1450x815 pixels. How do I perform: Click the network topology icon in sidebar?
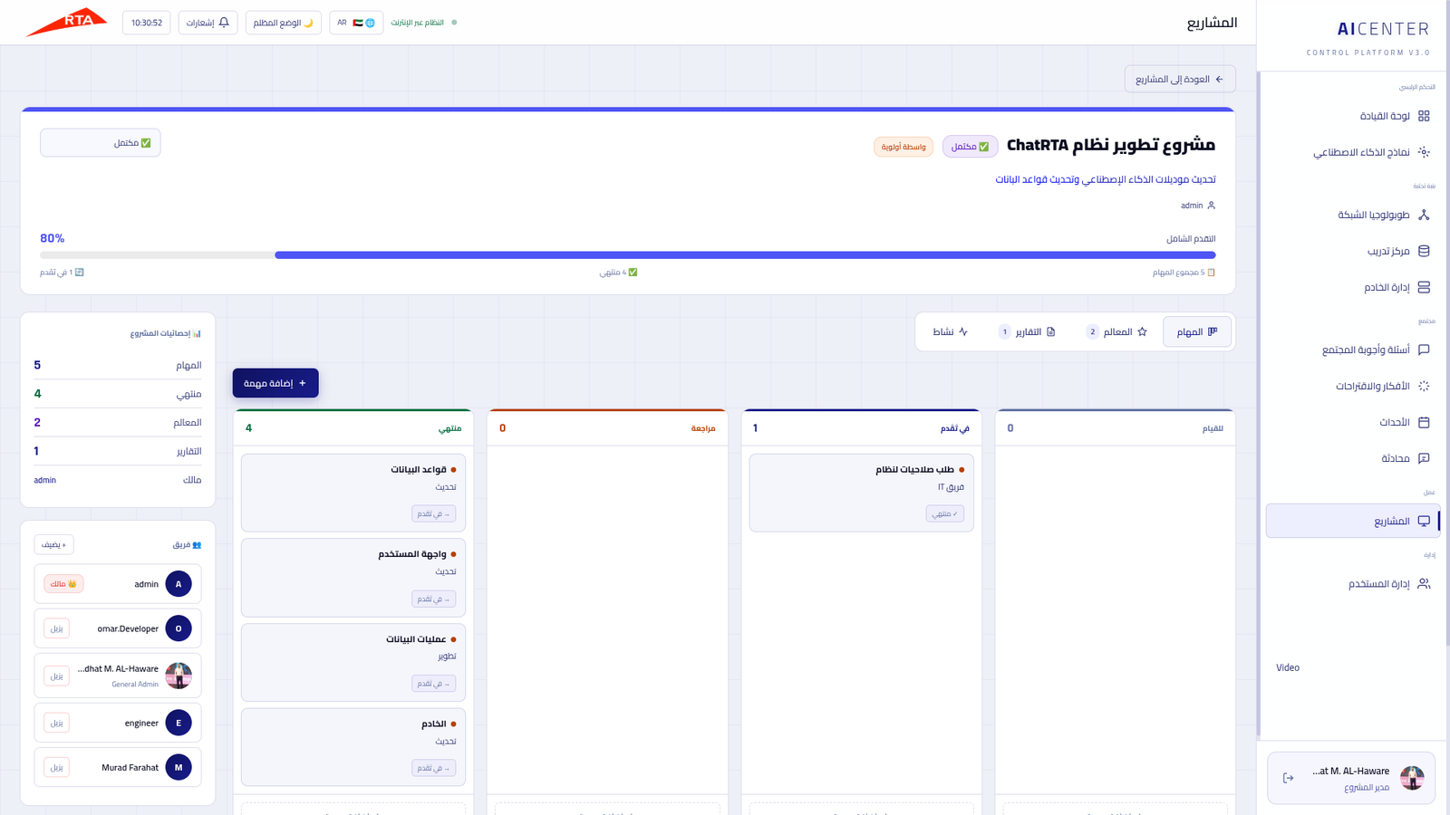(x=1424, y=215)
